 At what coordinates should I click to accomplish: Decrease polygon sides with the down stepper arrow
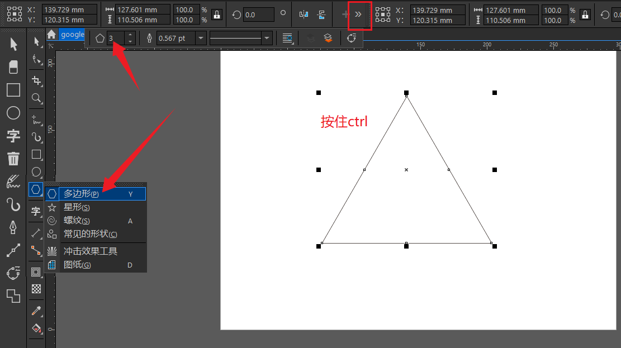130,41
